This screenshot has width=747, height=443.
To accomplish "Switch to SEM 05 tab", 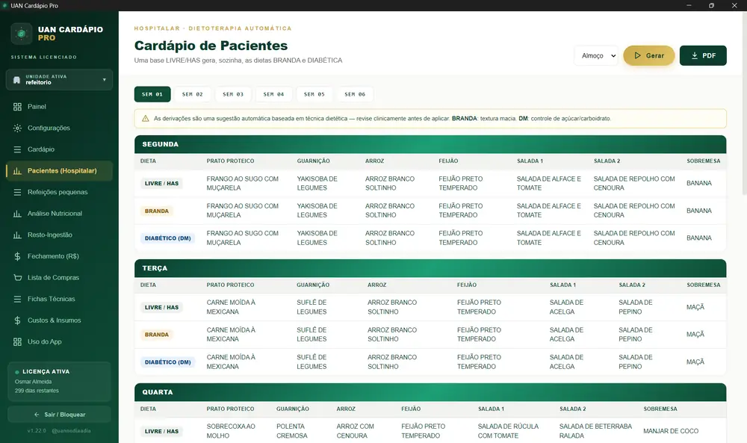I will pyautogui.click(x=314, y=94).
